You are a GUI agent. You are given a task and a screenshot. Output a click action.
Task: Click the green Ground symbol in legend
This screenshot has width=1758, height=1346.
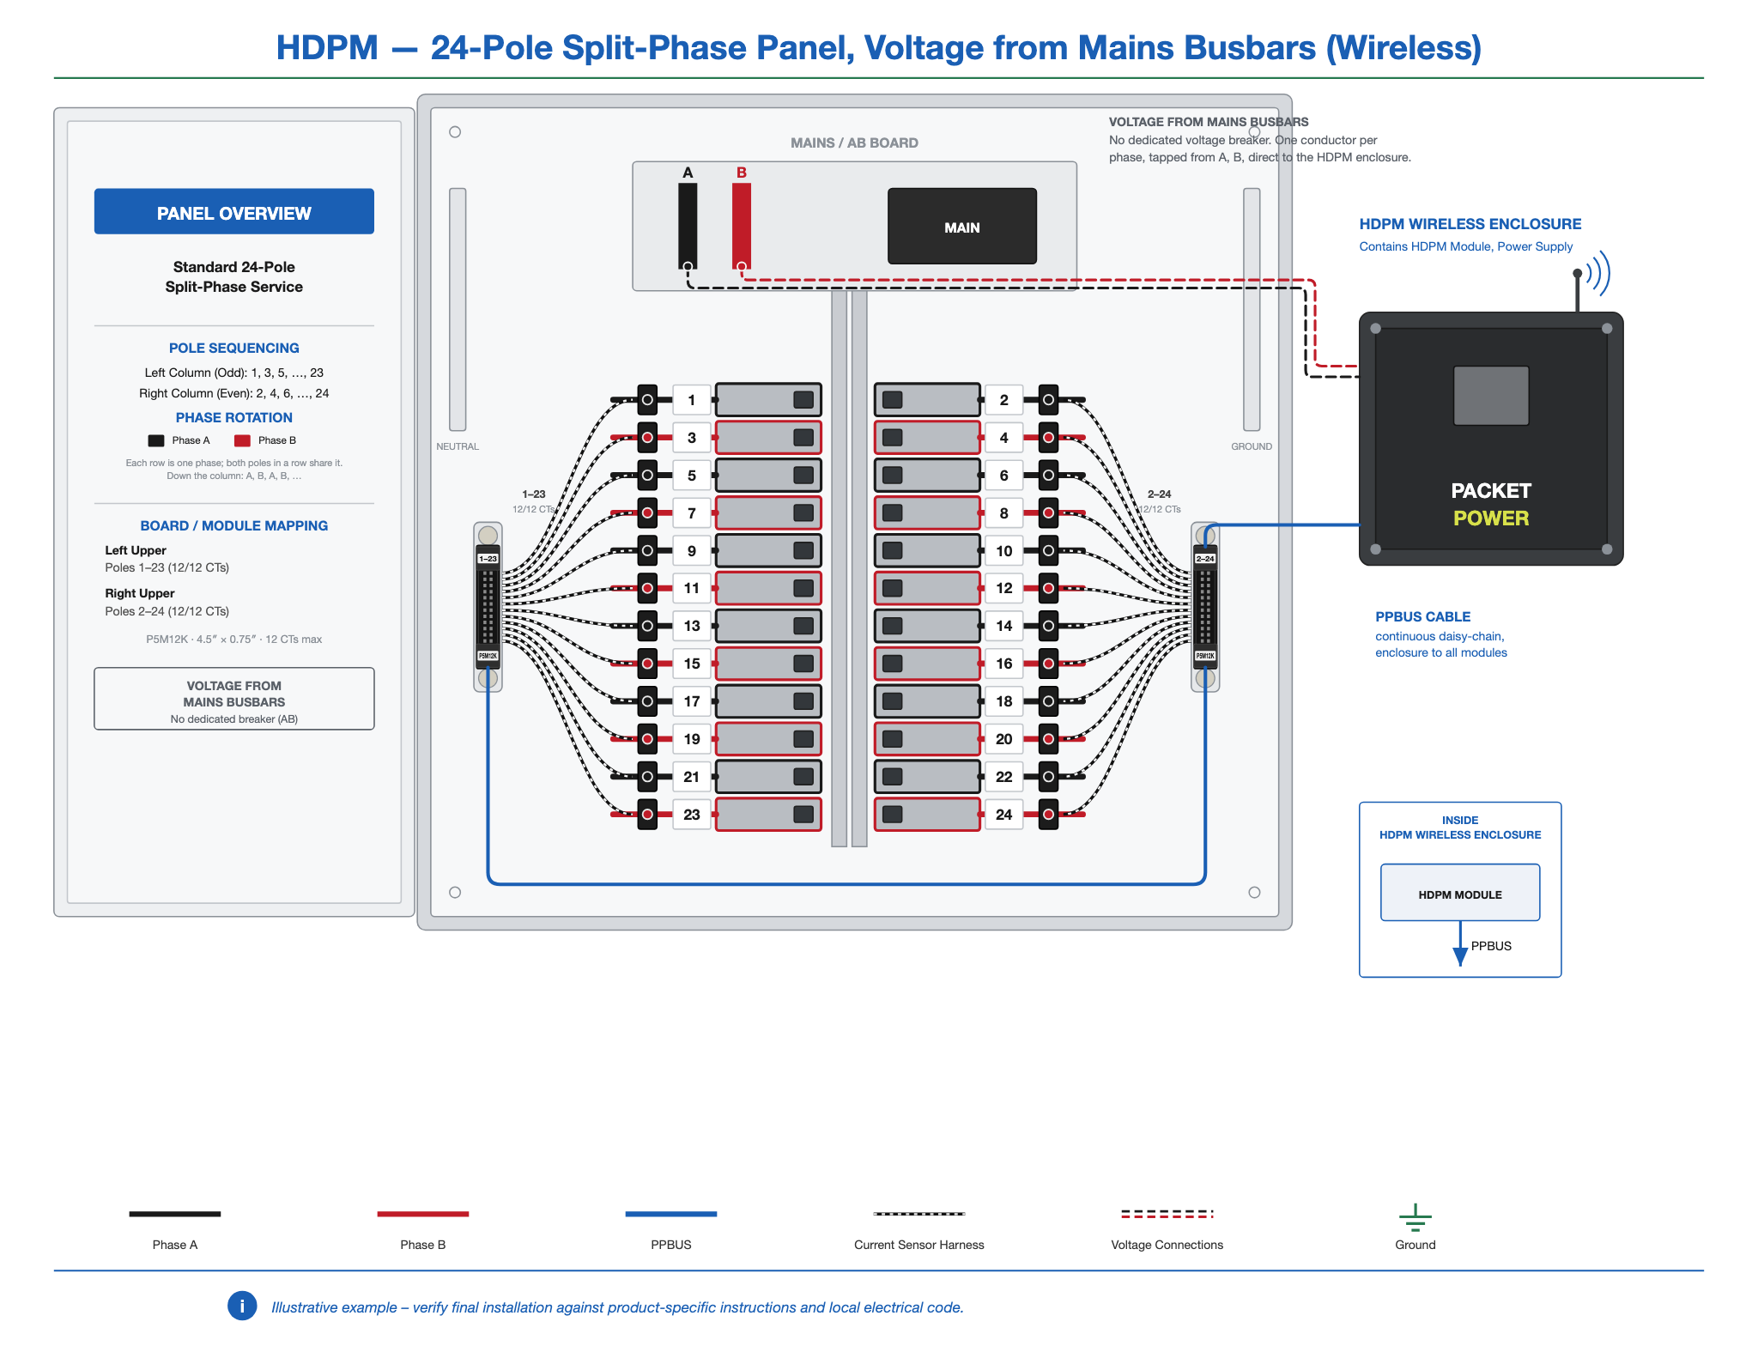point(1415,1217)
